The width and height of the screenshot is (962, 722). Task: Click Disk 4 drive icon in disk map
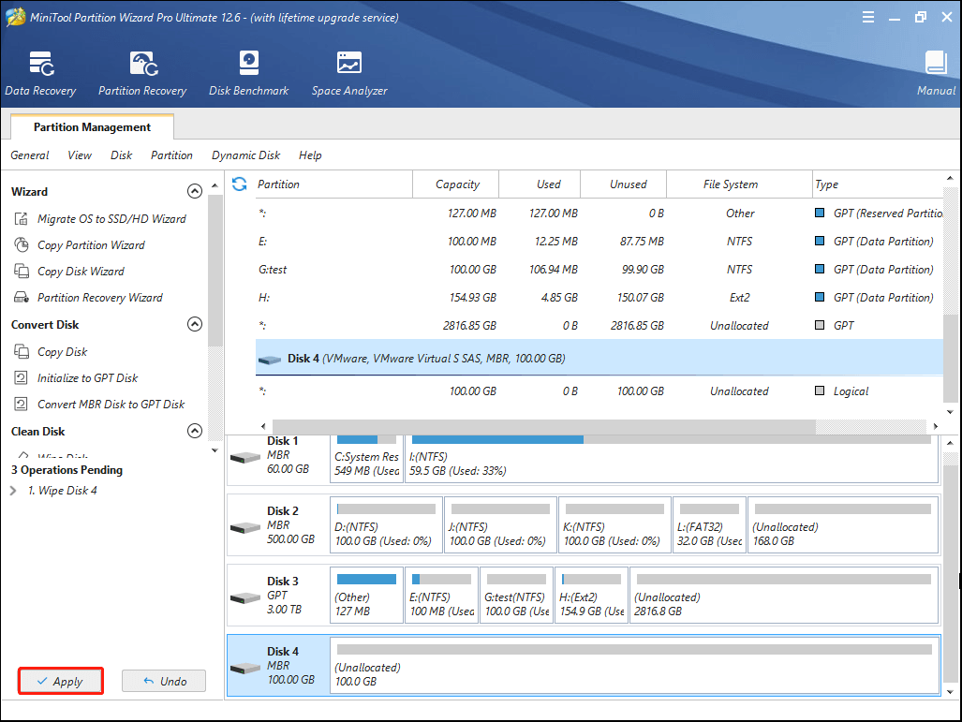click(x=245, y=668)
